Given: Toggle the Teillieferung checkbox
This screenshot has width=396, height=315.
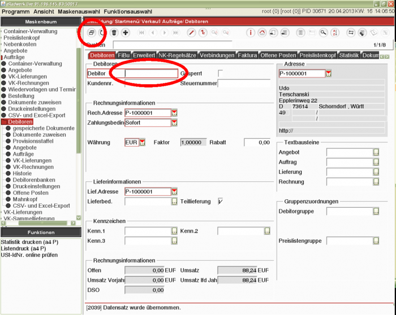Looking at the screenshot, I should click(221, 202).
